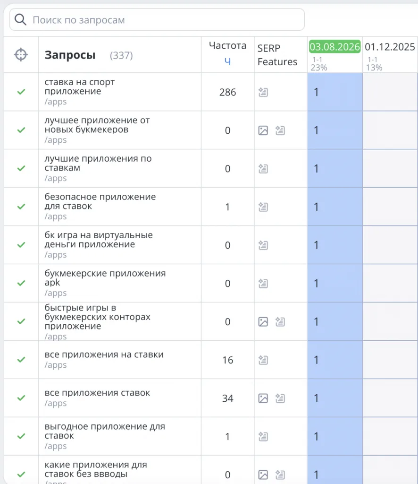Image resolution: width=418 pixels, height=484 pixels.
Task: Click AI snippet icon for "выгодное приложение для ставок"
Action: pos(263,436)
